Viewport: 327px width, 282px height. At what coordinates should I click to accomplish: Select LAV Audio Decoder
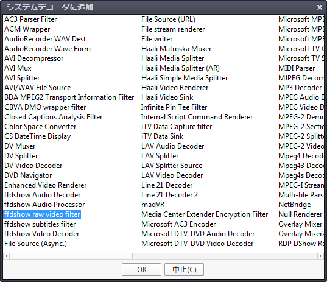pos(173,146)
